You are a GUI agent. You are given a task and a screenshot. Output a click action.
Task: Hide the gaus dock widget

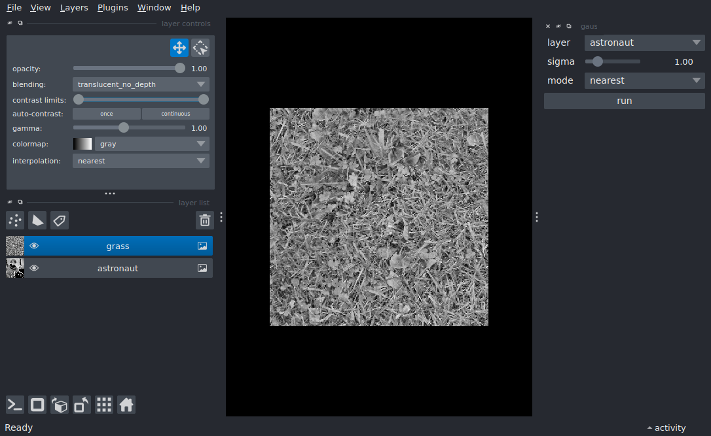click(x=558, y=26)
